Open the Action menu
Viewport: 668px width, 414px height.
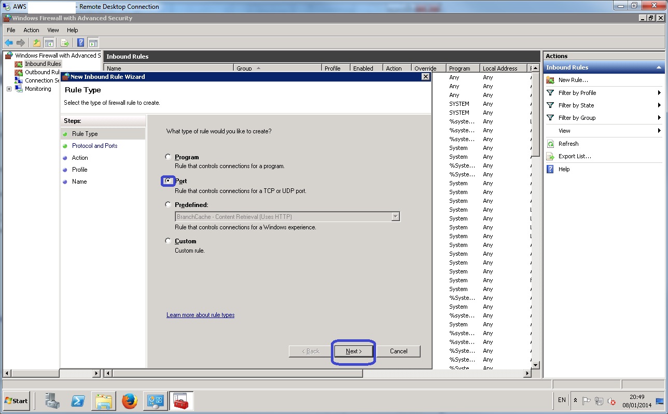(31, 30)
